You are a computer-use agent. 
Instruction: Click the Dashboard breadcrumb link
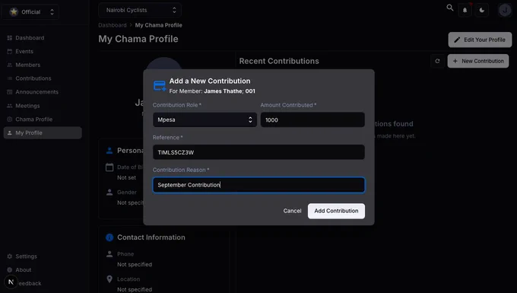[113, 25]
